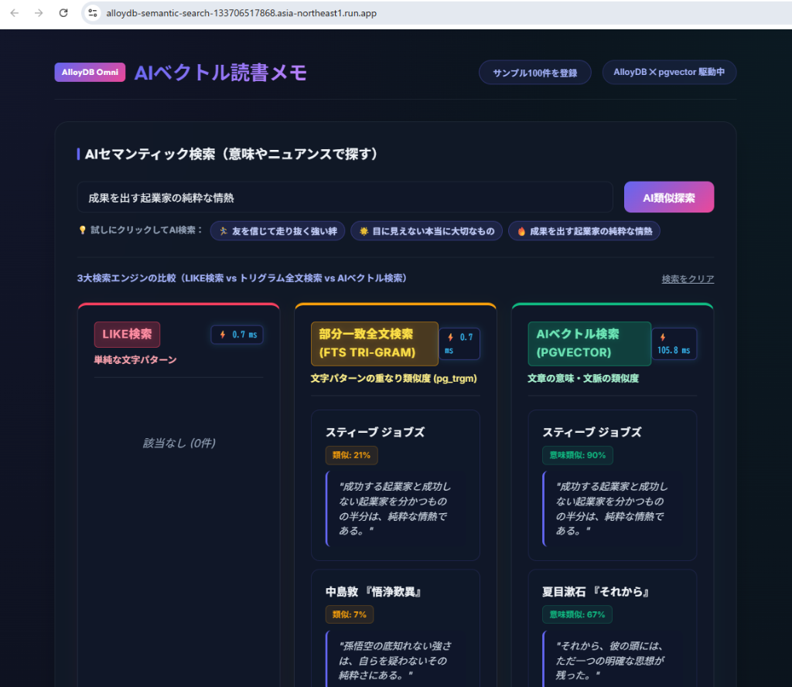
Task: Click the 文章の意味・文脈の類似度 subtitle
Action: 583,379
